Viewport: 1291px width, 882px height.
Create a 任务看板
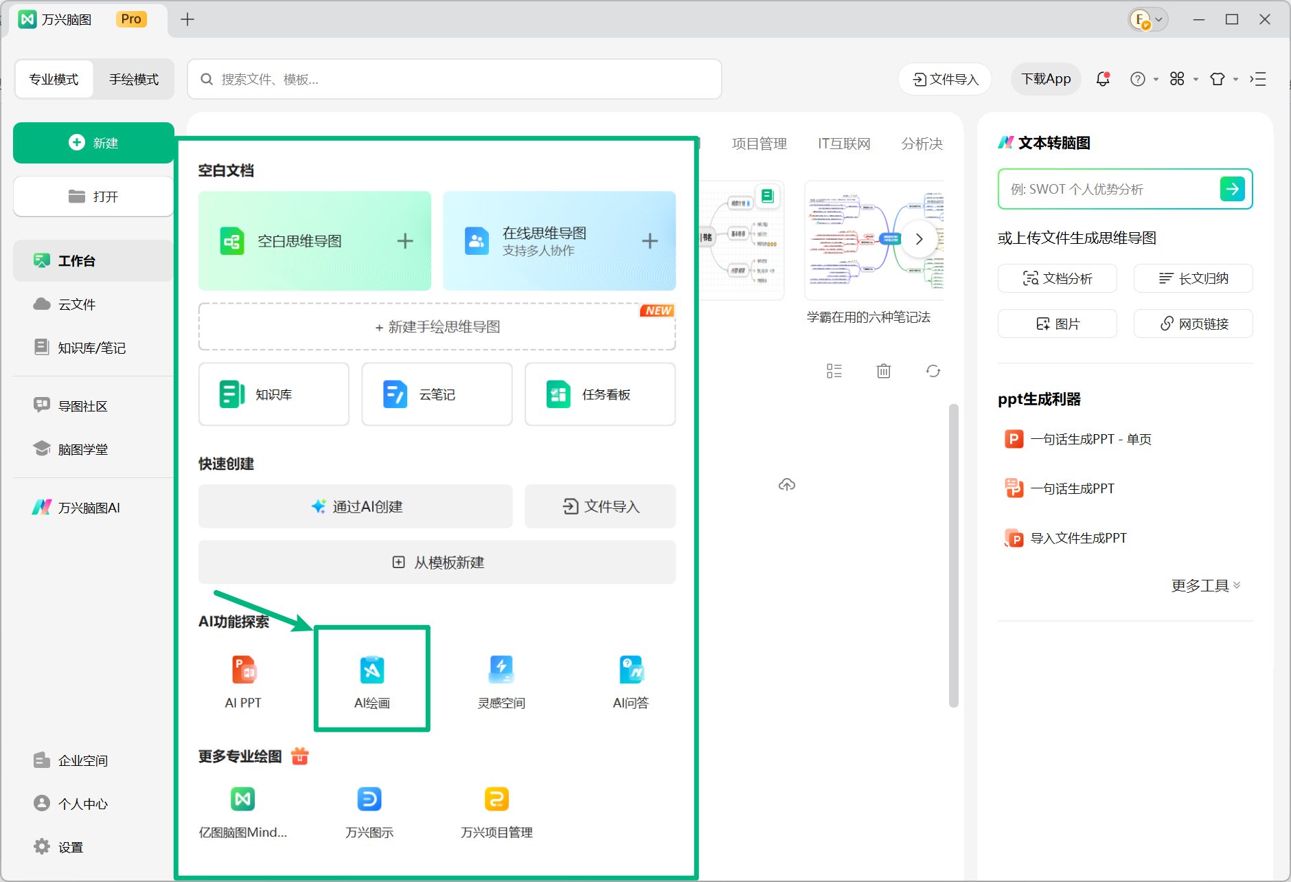[600, 394]
